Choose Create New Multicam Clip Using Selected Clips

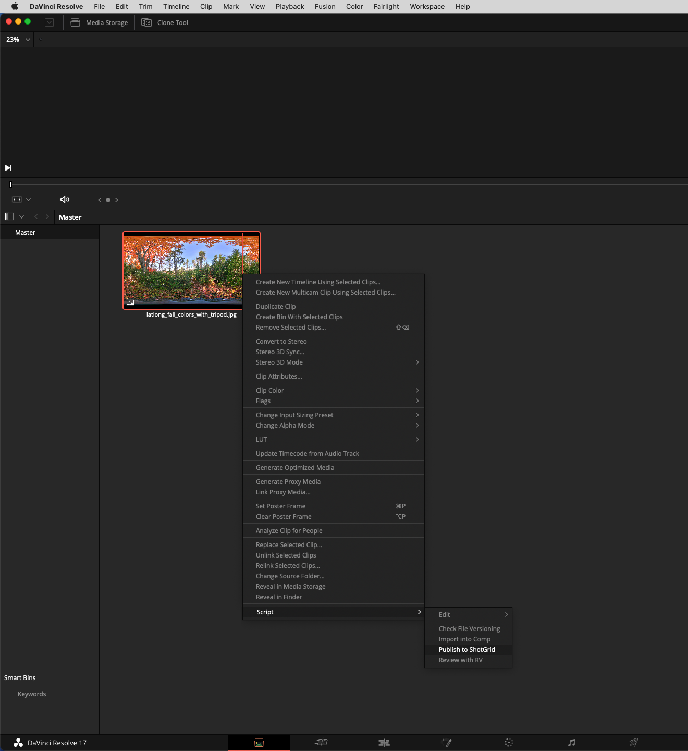(x=334, y=293)
